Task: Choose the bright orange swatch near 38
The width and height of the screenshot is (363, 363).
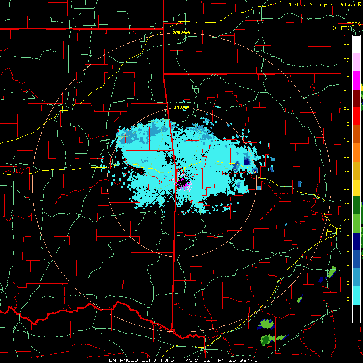Action: point(356,152)
